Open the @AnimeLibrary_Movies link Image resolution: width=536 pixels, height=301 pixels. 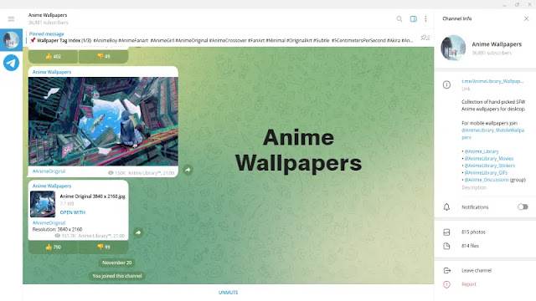[489, 158]
